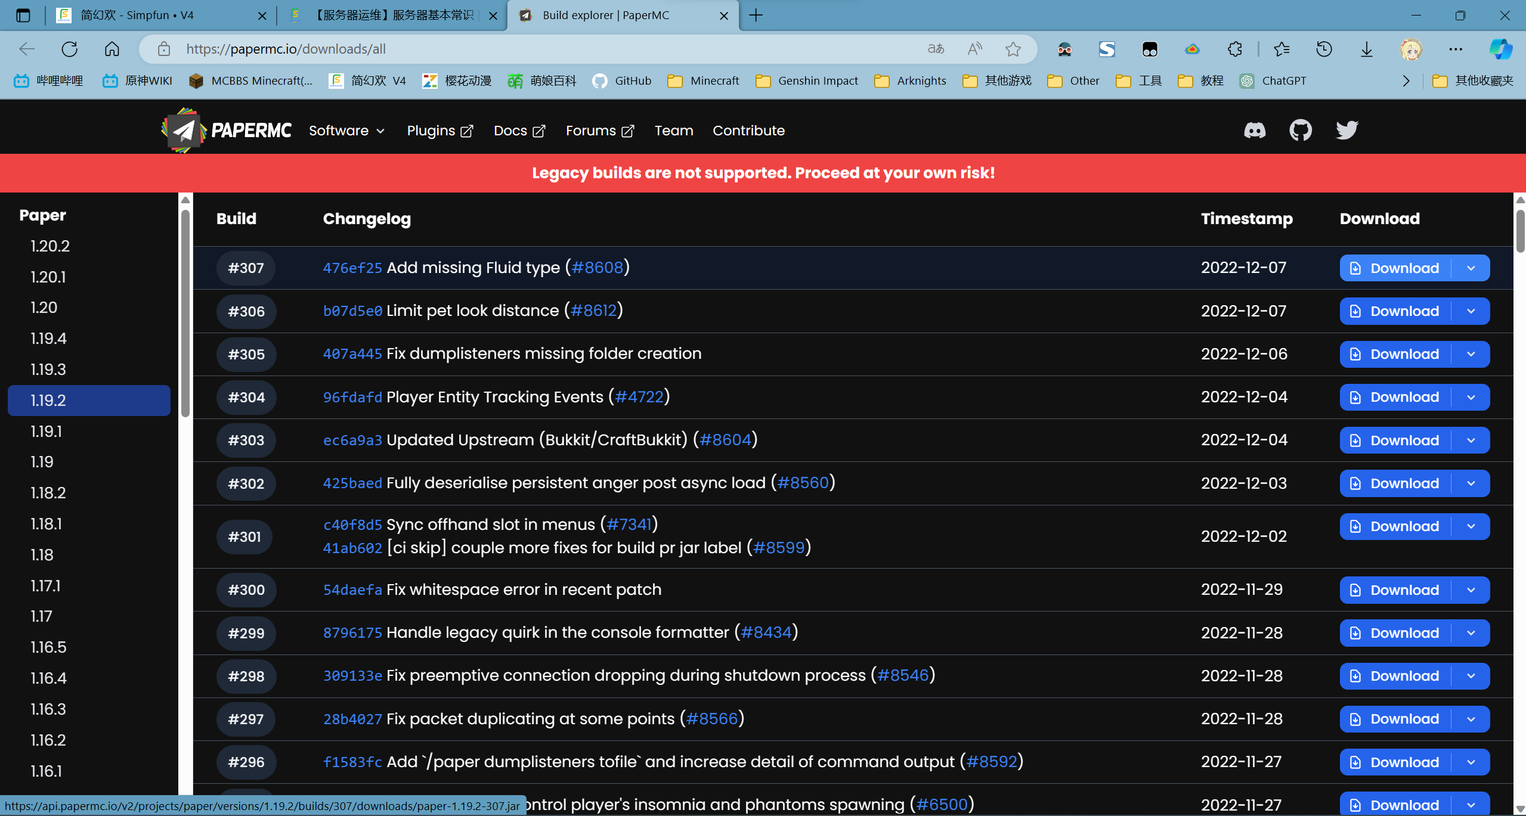Open the Edge Copilot icon
This screenshot has height=816, width=1526.
coord(1500,49)
